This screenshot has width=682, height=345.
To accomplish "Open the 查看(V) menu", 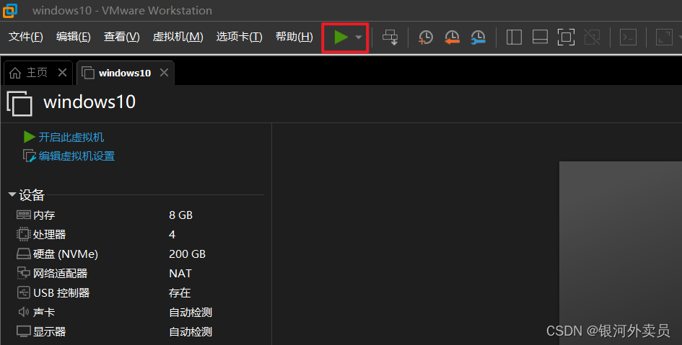I will point(121,37).
